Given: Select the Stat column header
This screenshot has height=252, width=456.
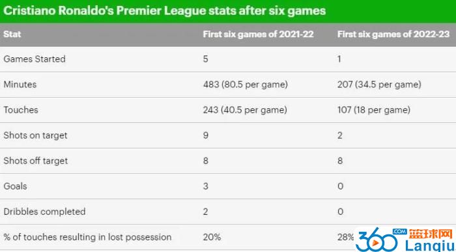Looking at the screenshot, I should tap(12, 35).
